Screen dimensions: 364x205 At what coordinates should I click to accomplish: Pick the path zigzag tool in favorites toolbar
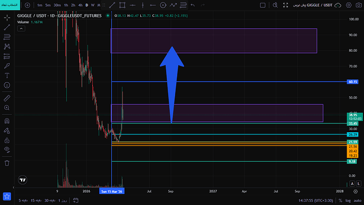tap(173, 5)
